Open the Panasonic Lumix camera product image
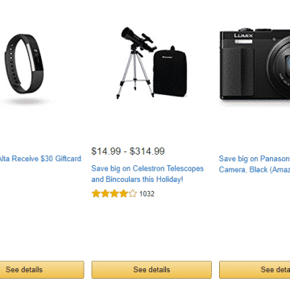 click(x=255, y=64)
